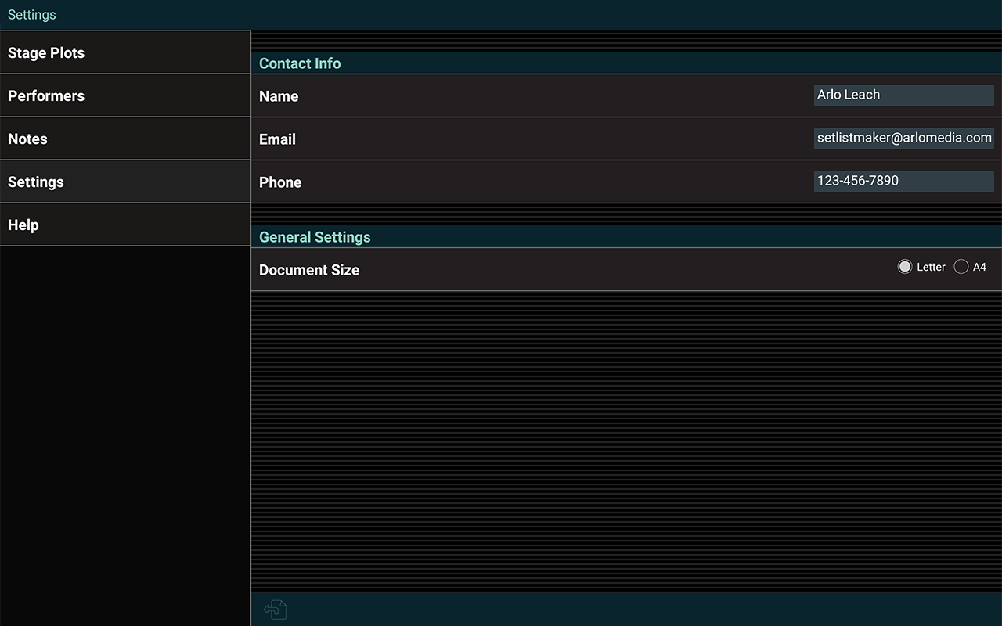Select Settings in the sidebar
Screen dimensions: 1002x626
[x=36, y=182]
